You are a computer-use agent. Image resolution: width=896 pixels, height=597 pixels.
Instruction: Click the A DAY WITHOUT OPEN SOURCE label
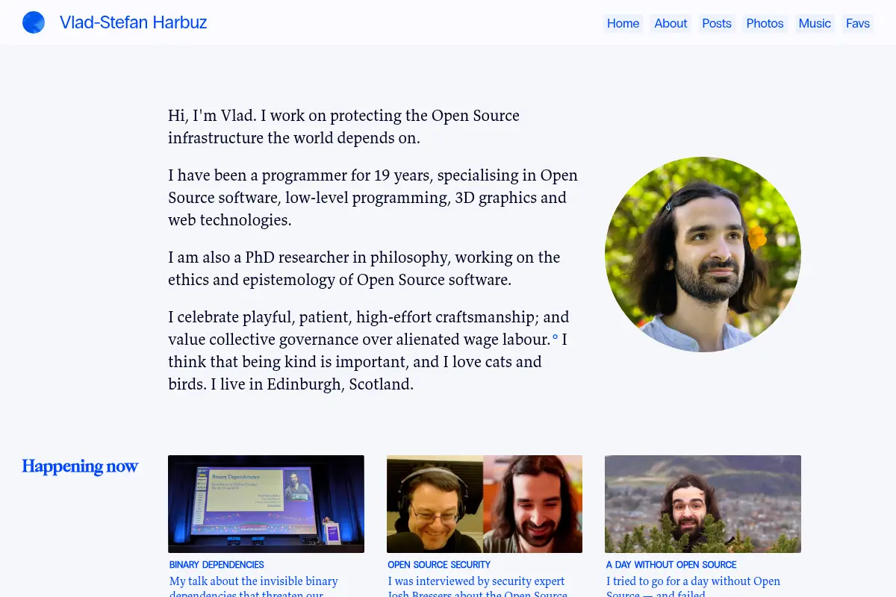point(671,565)
